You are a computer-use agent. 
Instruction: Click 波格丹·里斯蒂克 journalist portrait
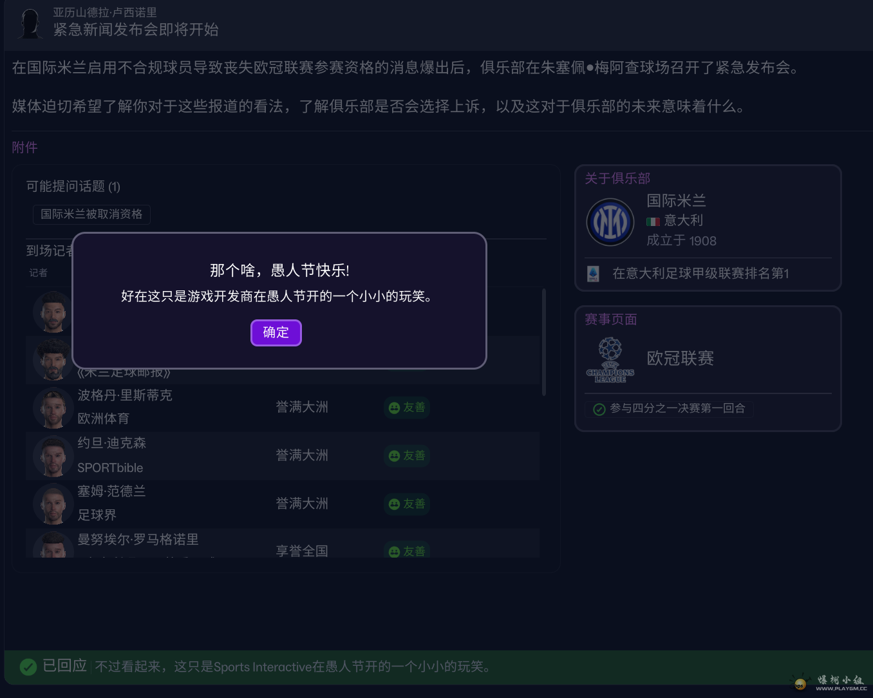coord(53,408)
